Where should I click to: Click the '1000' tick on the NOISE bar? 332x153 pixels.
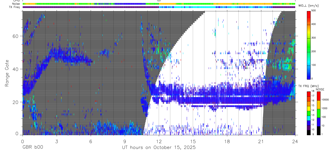pos(324,108)
